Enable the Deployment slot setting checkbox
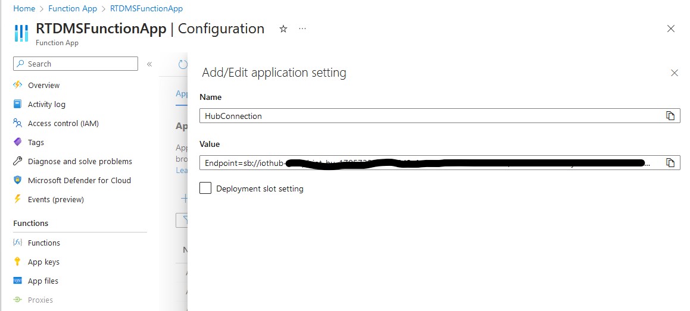The height and width of the screenshot is (311, 690). tap(205, 189)
